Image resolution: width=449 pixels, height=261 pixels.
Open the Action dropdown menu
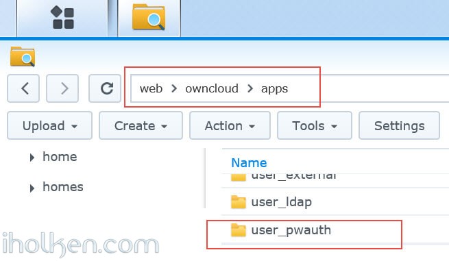pos(230,125)
